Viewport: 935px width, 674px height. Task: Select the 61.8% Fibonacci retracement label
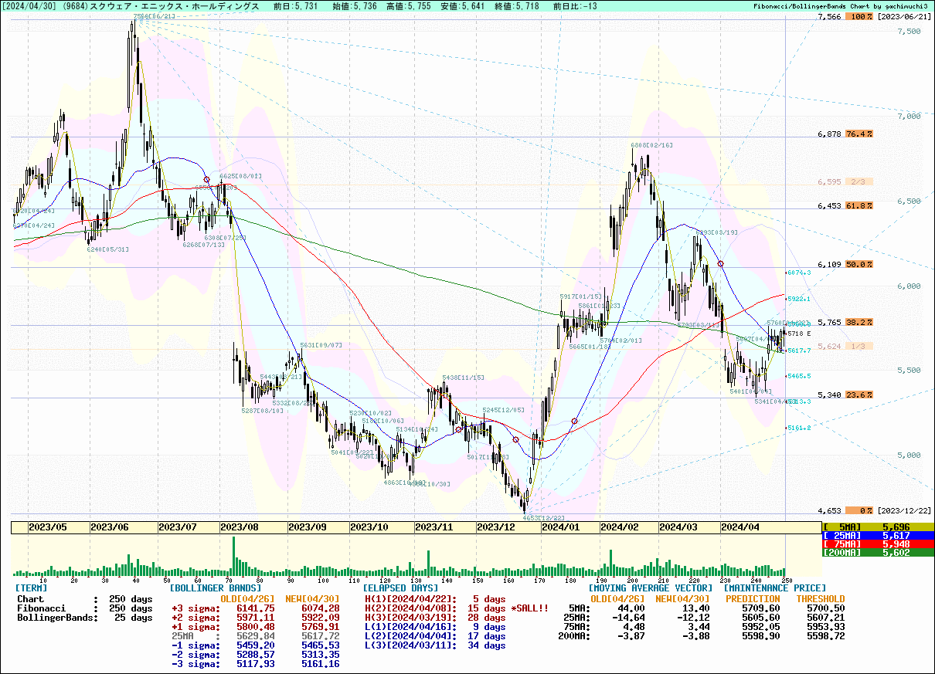858,206
